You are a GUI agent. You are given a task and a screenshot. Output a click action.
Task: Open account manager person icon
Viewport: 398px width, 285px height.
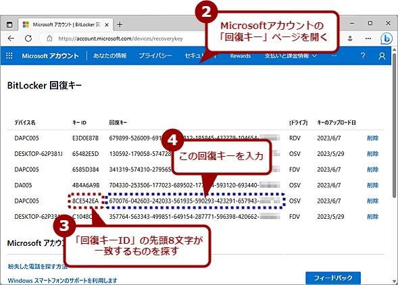pyautogui.click(x=382, y=56)
